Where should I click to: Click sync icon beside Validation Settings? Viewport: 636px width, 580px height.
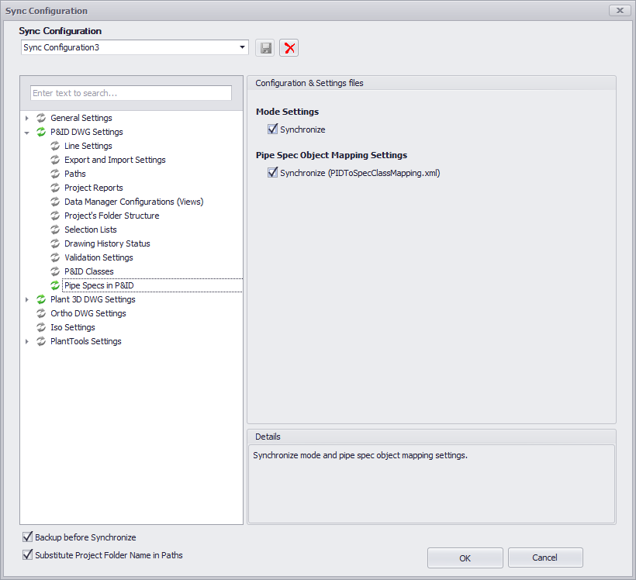(x=55, y=257)
